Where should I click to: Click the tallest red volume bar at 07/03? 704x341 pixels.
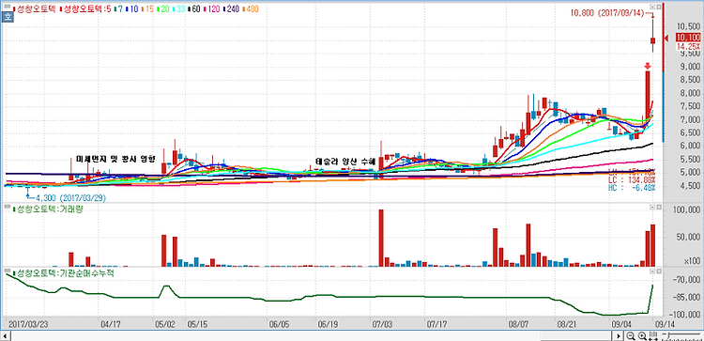(x=381, y=238)
